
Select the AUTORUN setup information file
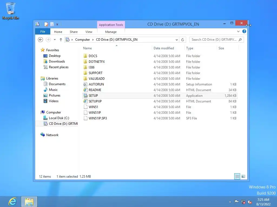160,84
